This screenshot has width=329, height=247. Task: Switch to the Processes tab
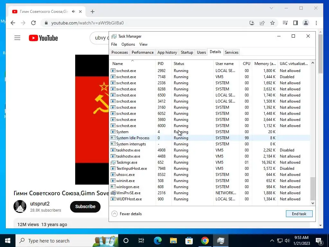click(x=120, y=52)
